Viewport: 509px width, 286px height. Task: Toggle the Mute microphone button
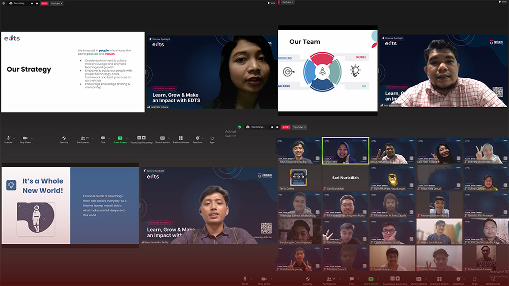tap(245, 278)
